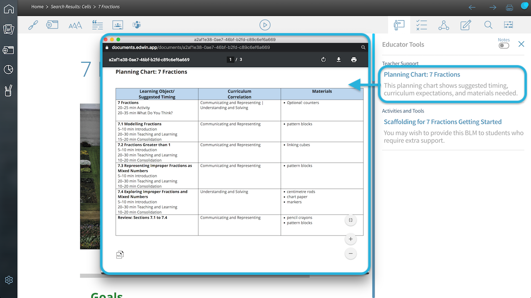Click the Microsoft Teams sharing icon

click(137, 25)
